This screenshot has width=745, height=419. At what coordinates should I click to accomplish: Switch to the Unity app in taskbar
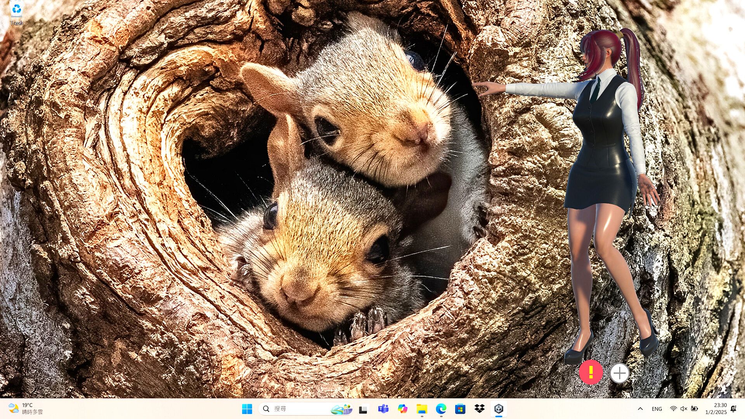pyautogui.click(x=499, y=409)
